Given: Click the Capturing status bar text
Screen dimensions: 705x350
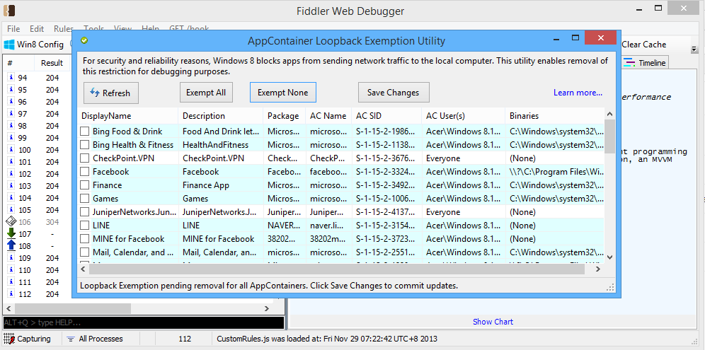Looking at the screenshot, I should point(34,339).
